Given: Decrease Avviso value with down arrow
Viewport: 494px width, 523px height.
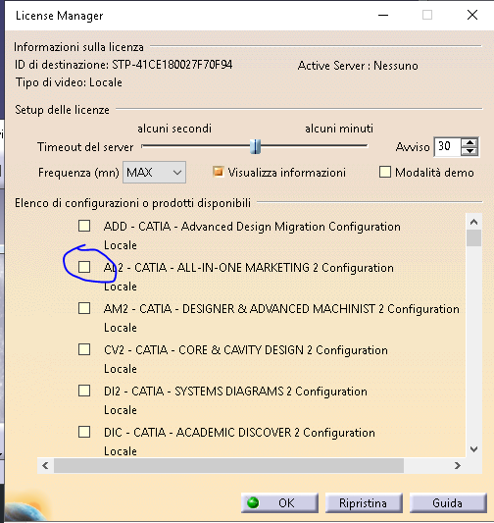Looking at the screenshot, I should point(470,151).
